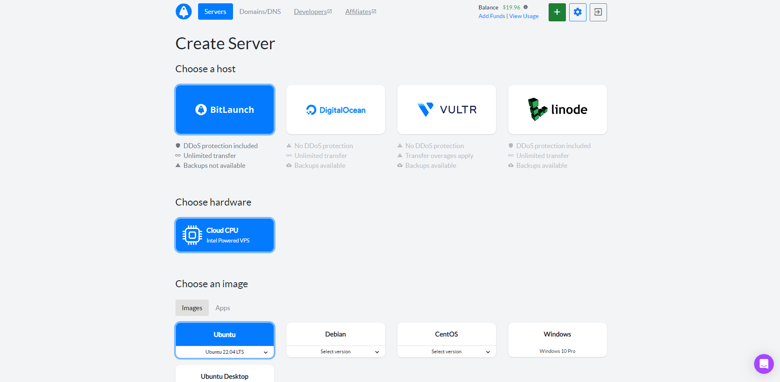Go to Domains/DNS tab
The width and height of the screenshot is (780, 382).
260,11
